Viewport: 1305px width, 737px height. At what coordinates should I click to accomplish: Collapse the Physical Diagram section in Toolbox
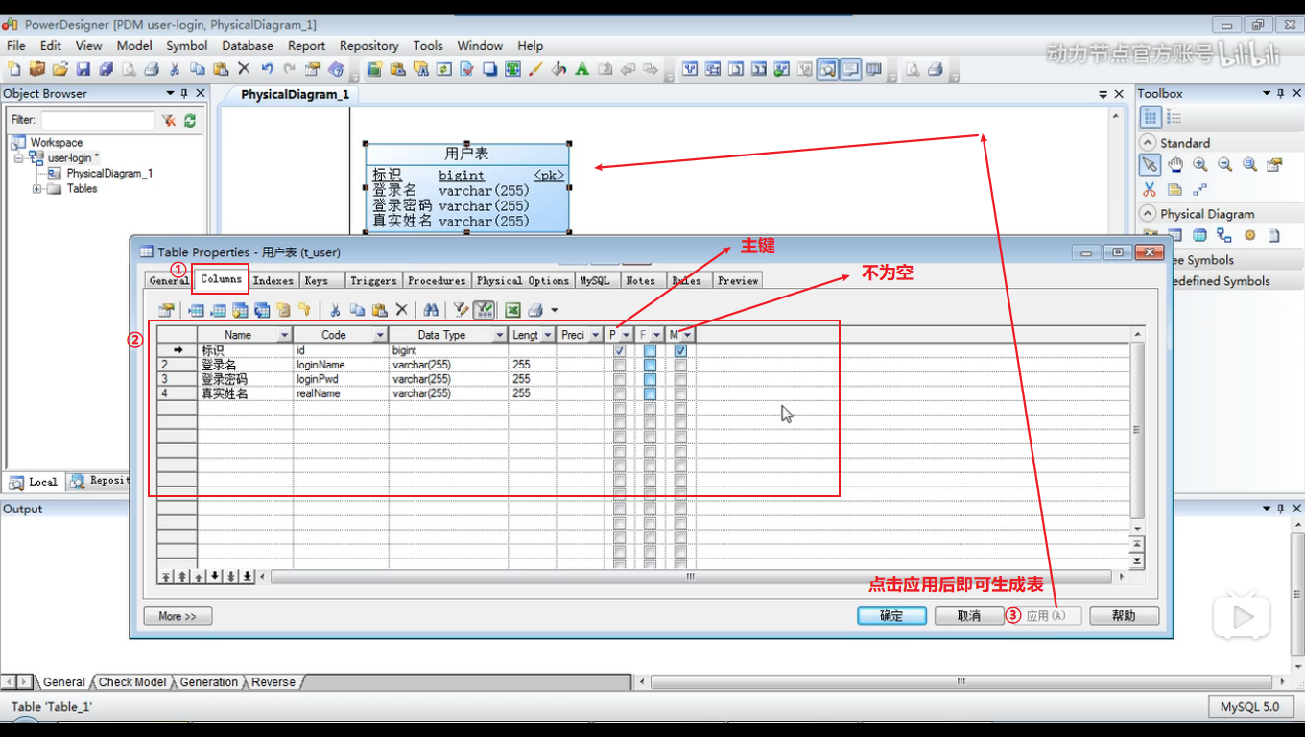tap(1148, 213)
